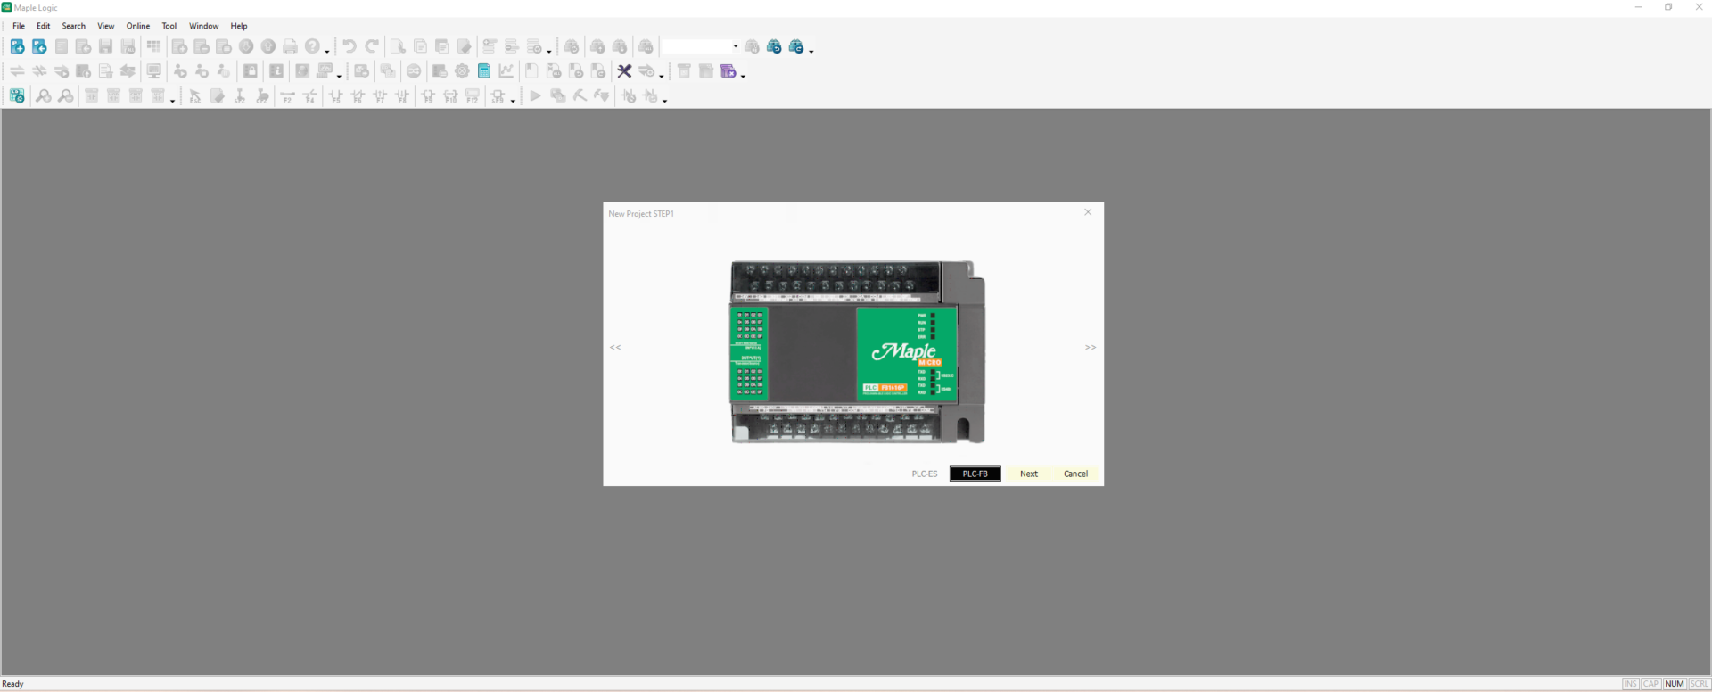Open the search combo box dropdown arrow
Screen dimensions: 1712x692
pyautogui.click(x=736, y=46)
